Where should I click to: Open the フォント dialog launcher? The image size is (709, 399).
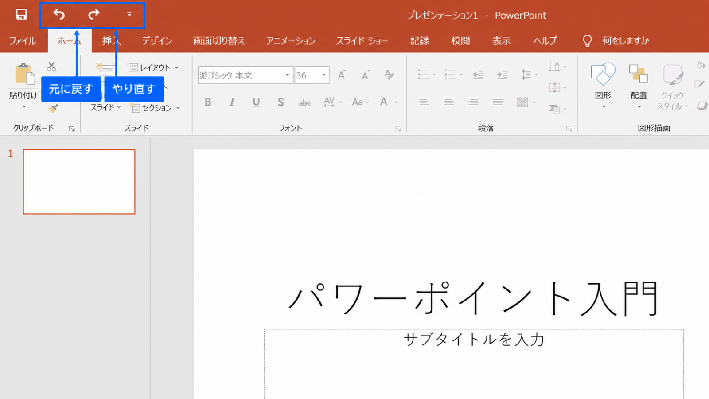point(398,129)
